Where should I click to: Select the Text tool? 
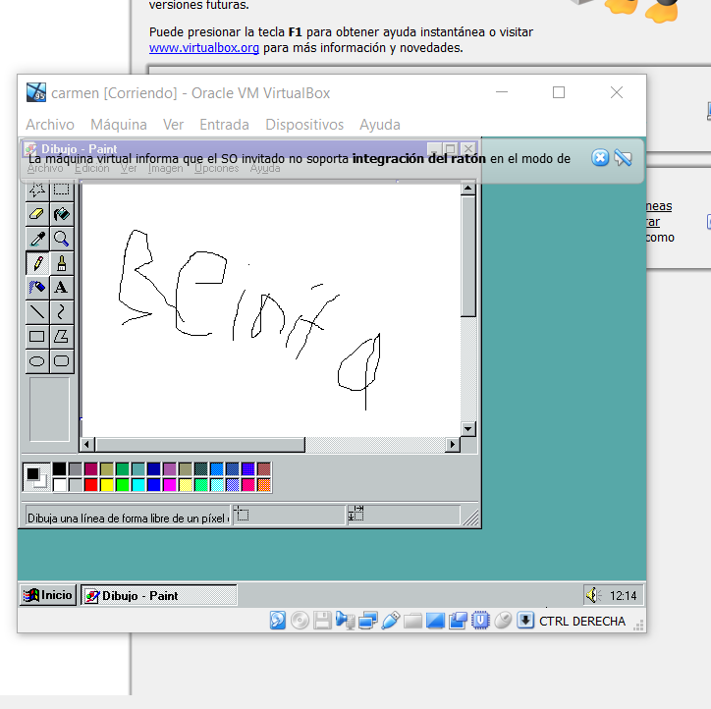tap(62, 287)
